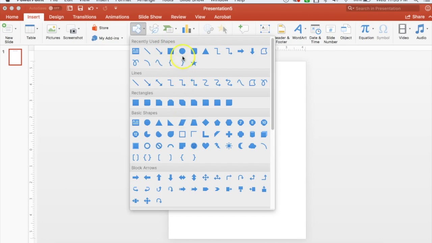This screenshot has height=243, width=432.
Task: Choose the moon shape
Action: (241, 146)
